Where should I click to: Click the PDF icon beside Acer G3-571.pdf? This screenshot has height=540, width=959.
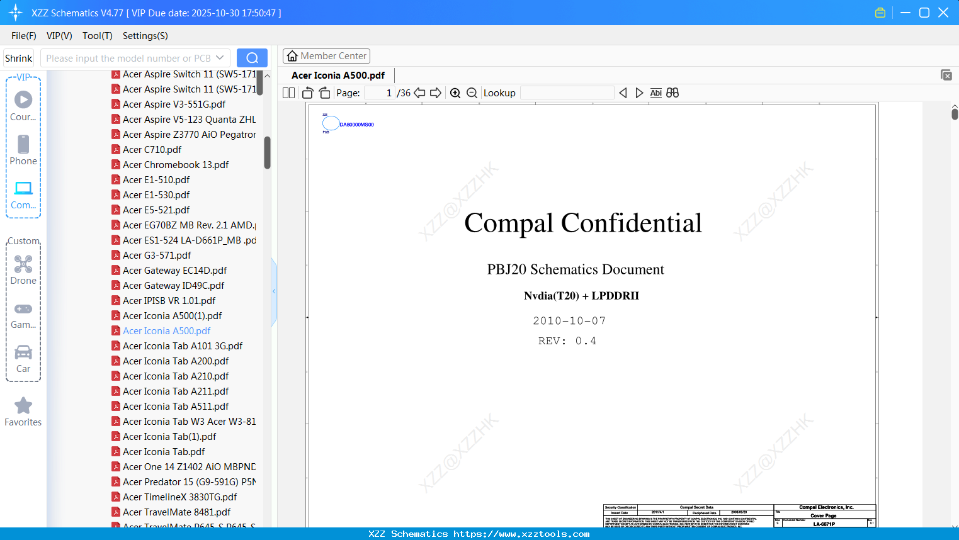pos(116,255)
